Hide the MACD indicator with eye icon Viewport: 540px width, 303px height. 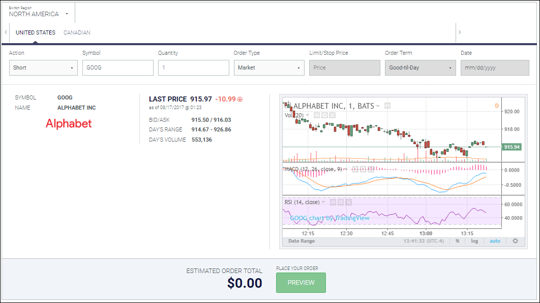(x=355, y=169)
